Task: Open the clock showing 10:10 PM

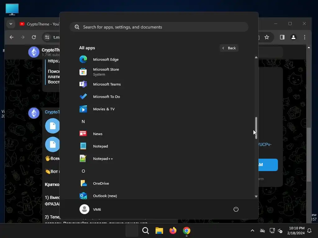Action: 296,231
